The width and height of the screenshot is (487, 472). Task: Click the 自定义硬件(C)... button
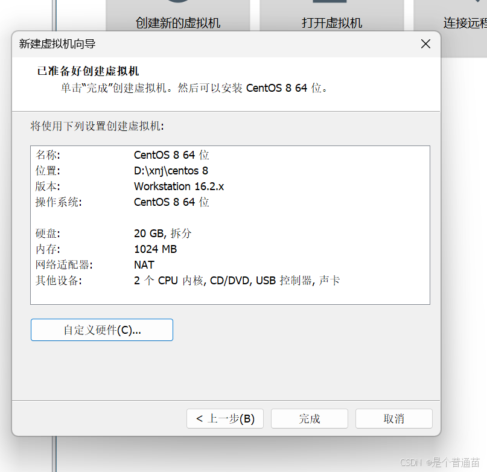click(x=102, y=330)
